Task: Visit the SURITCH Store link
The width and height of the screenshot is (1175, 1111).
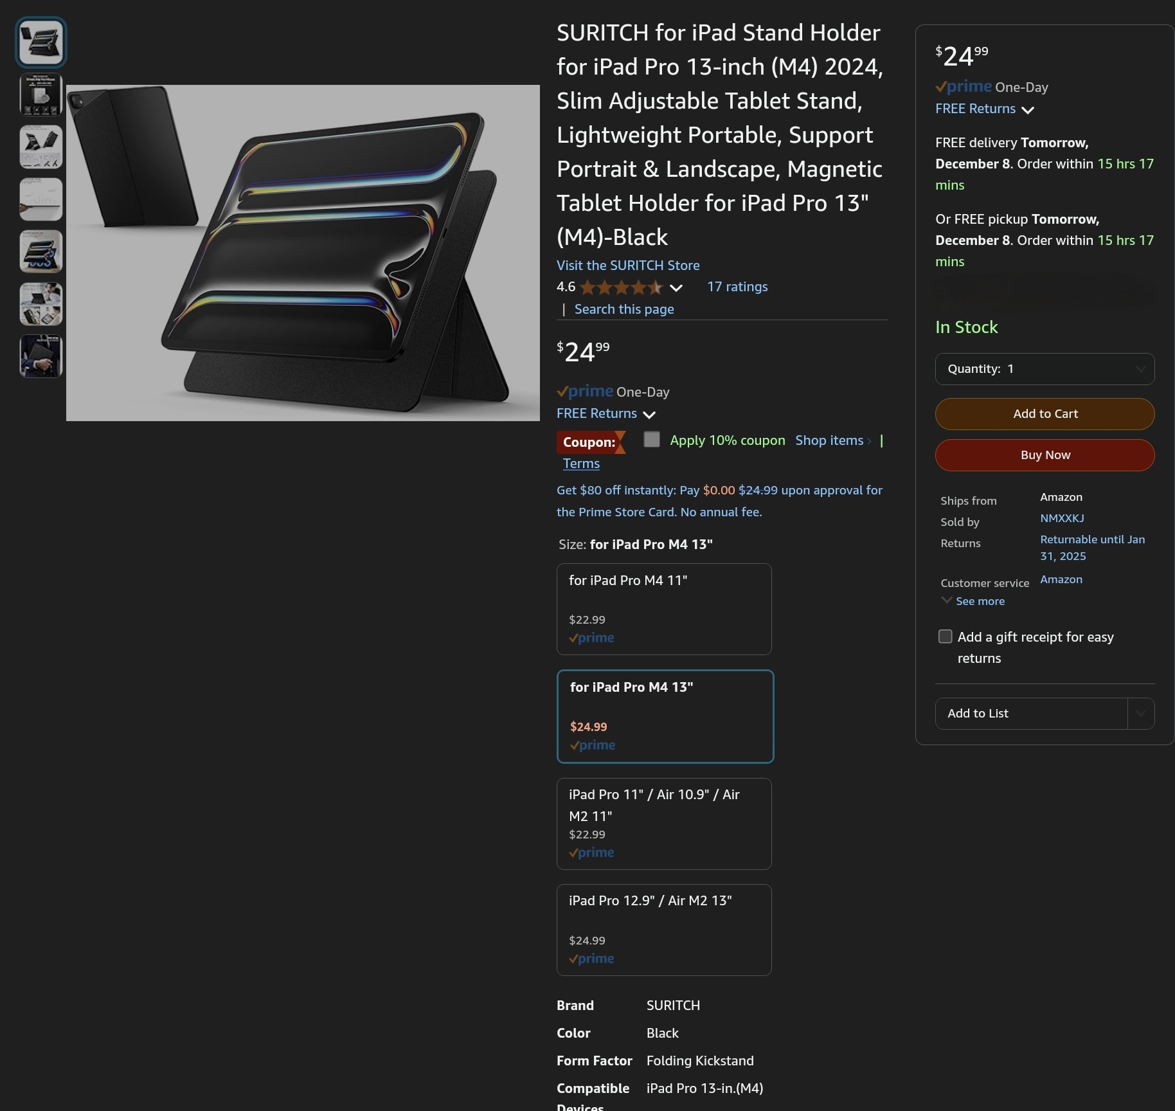Action: click(x=628, y=266)
